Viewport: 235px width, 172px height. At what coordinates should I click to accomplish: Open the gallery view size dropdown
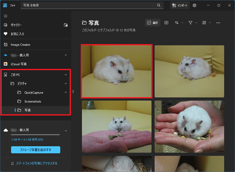[206, 23]
